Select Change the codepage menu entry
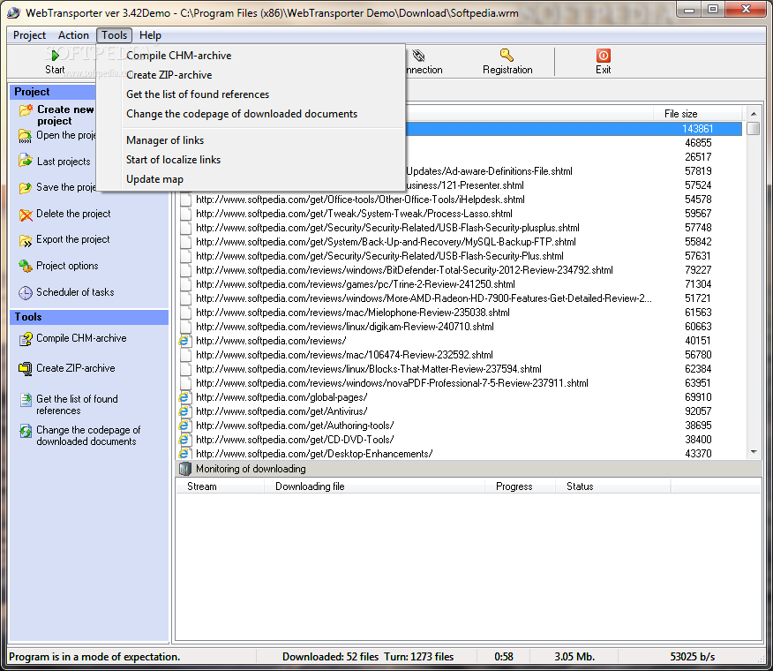 (x=251, y=114)
